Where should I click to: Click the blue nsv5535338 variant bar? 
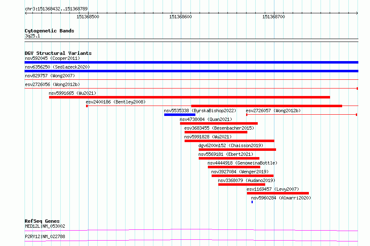pos(180,115)
